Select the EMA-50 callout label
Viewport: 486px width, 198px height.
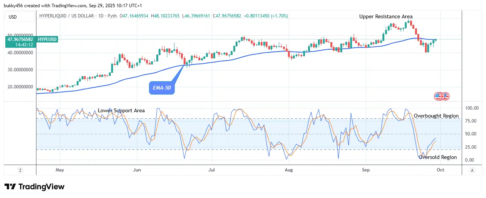click(x=162, y=88)
